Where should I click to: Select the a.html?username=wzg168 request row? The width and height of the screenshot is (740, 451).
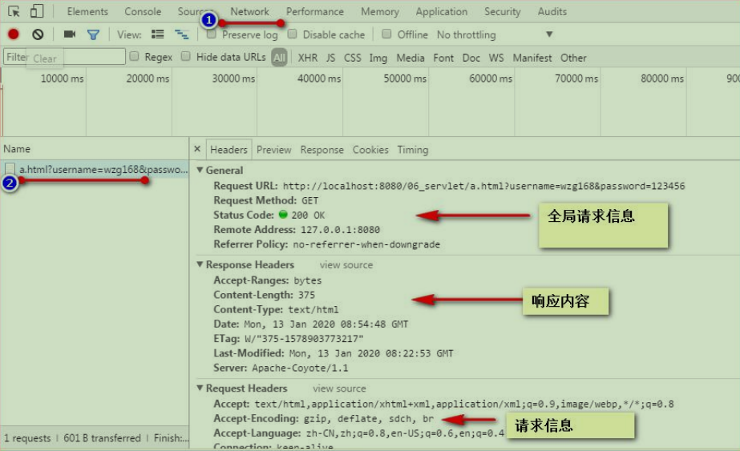point(95,169)
